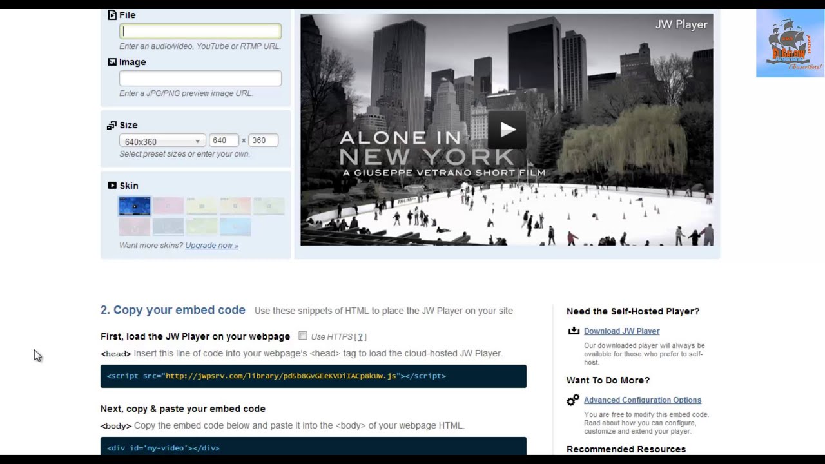The width and height of the screenshot is (825, 464).
Task: Click the File section document icon
Action: 112,15
